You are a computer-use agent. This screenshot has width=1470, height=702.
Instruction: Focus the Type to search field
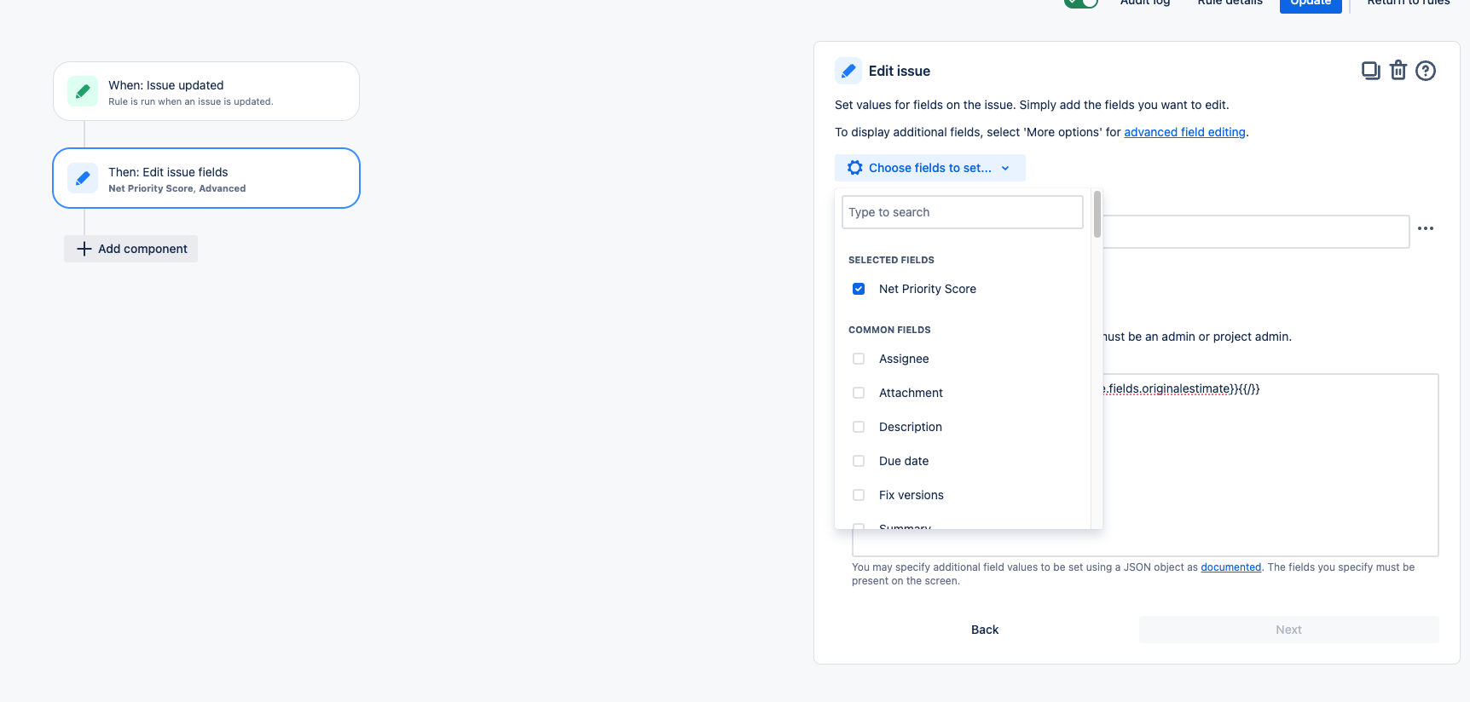point(963,212)
